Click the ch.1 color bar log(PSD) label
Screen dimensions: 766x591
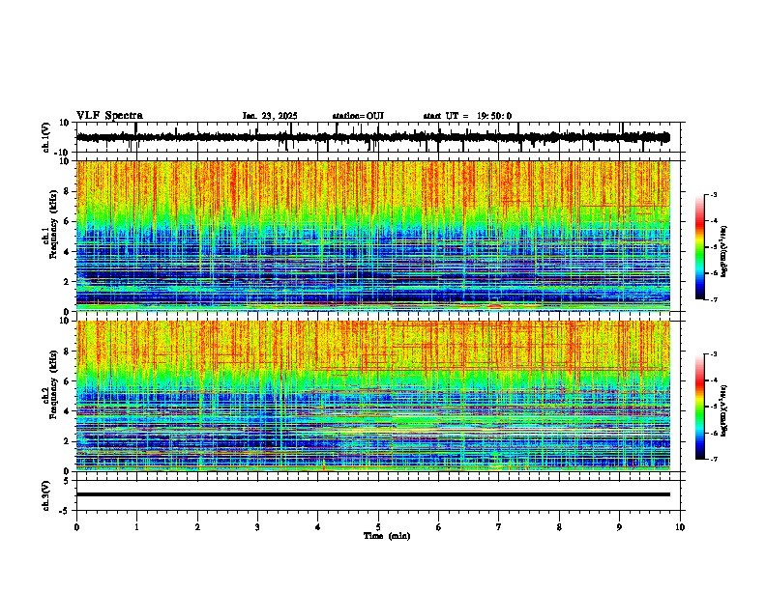tap(724, 252)
